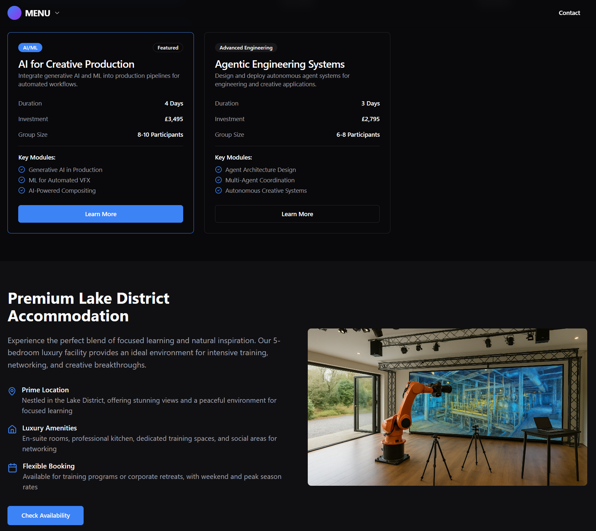
Task: Click the 6-8 Participants value
Action: point(358,134)
